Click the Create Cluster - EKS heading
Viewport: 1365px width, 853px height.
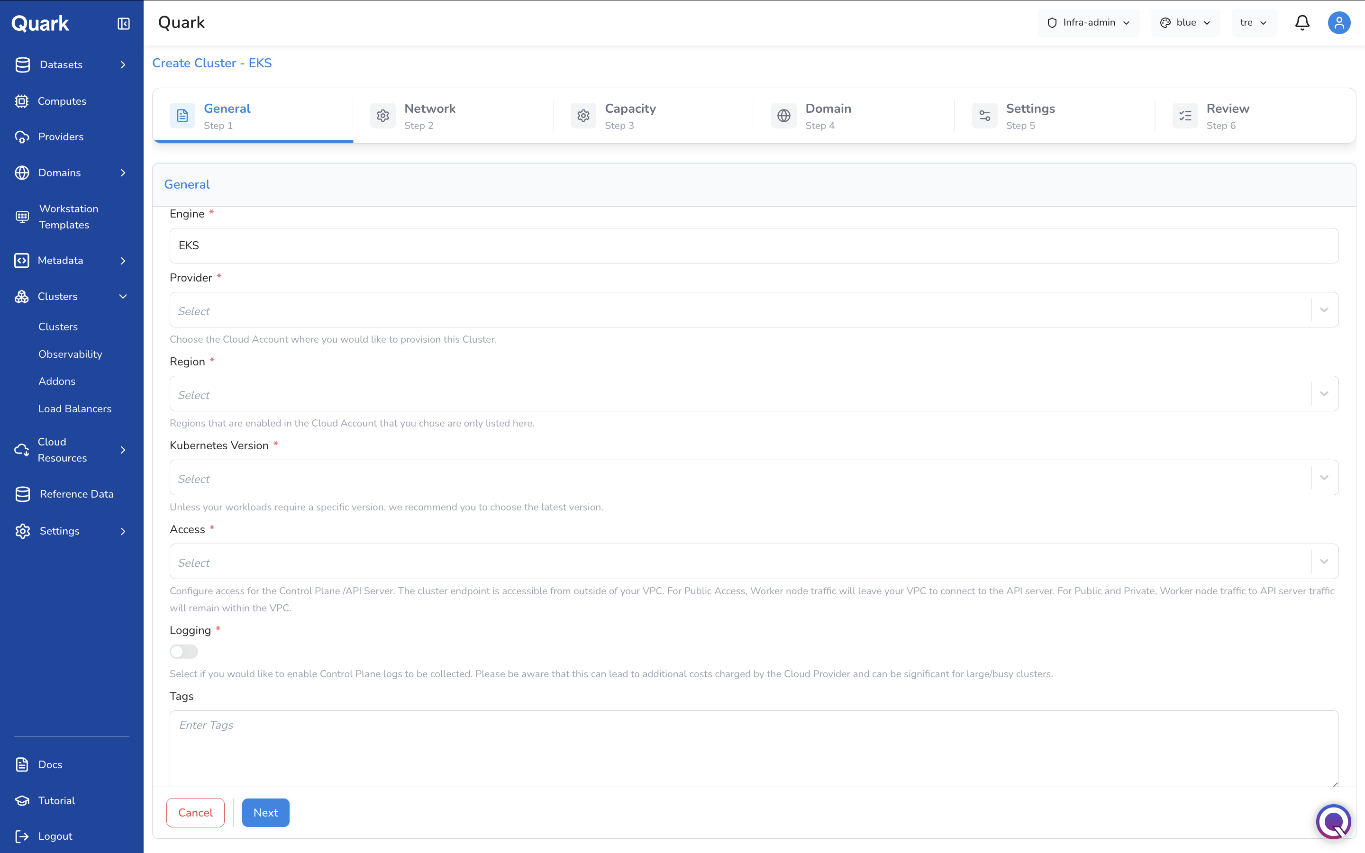click(x=212, y=63)
